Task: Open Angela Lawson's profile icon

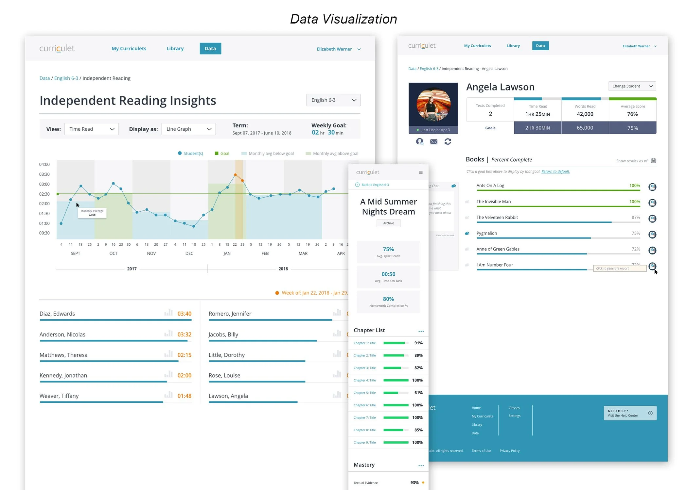Action: [x=420, y=142]
